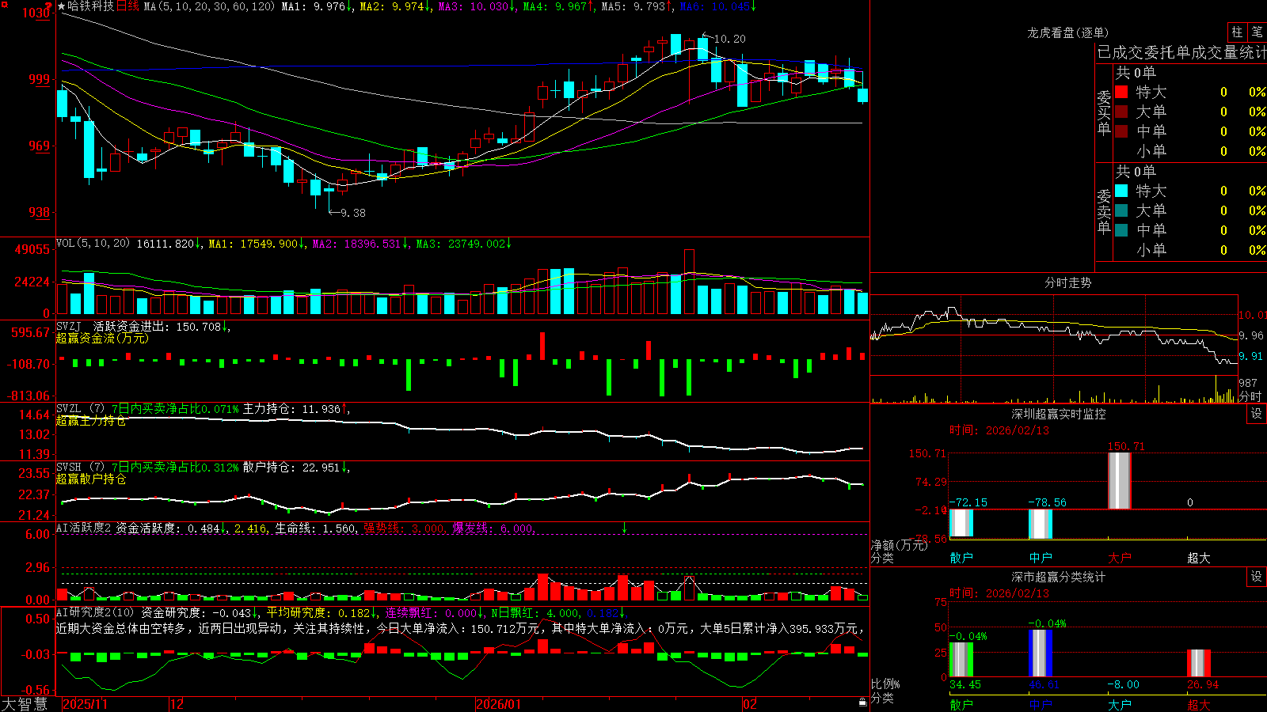Click the 爆发线: 6.000 label
1267x712 pixels.
[493, 528]
